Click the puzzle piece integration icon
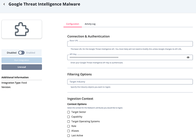 pyautogui.click(x=22, y=29)
